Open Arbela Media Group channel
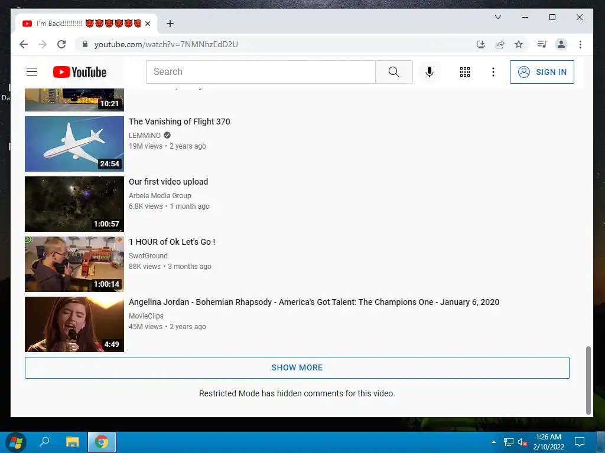This screenshot has width=605, height=453. click(160, 195)
